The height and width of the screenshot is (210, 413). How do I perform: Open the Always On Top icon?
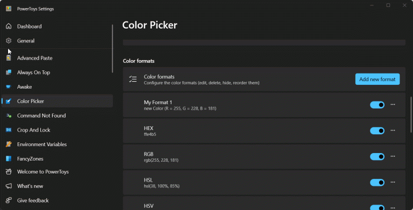(9, 73)
